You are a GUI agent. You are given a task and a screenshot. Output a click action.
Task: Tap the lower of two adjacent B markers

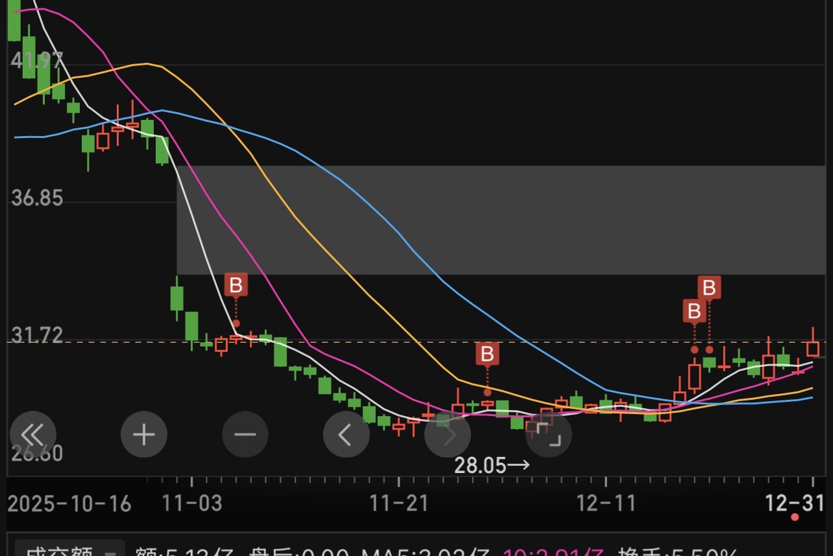point(694,311)
